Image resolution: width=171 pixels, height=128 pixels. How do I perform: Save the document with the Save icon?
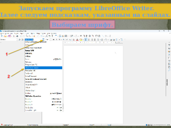pyautogui.click(x=10, y=36)
